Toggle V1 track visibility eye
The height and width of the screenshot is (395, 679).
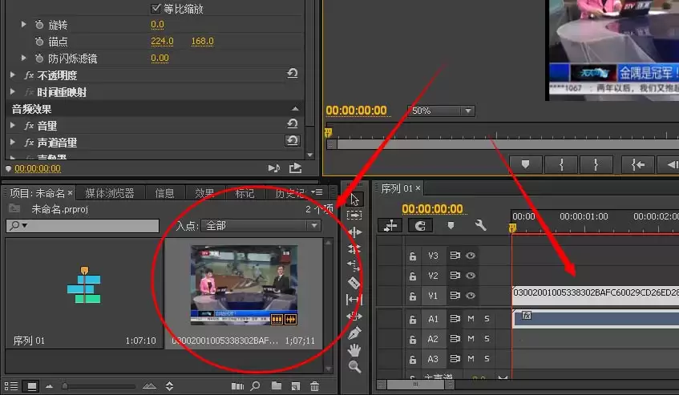point(471,296)
